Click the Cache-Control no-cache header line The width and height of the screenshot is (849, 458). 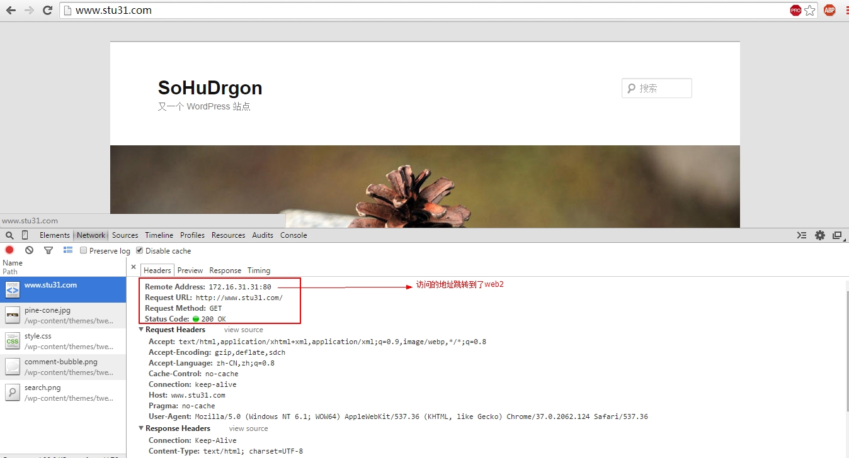[193, 374]
